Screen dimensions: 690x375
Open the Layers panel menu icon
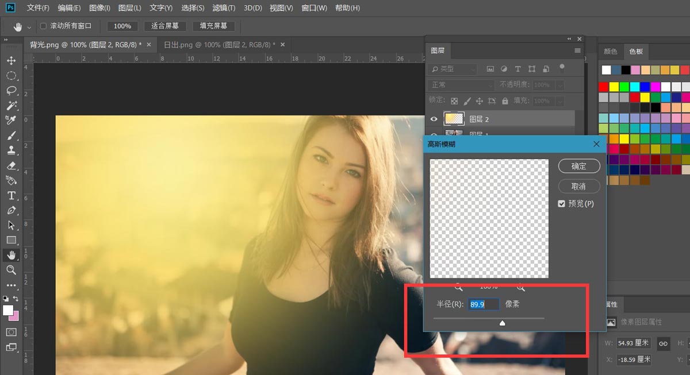click(578, 51)
